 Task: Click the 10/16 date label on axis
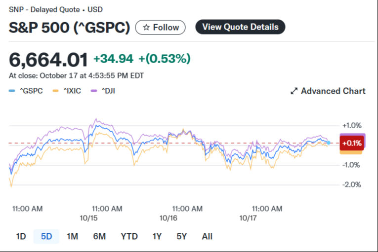168,217
